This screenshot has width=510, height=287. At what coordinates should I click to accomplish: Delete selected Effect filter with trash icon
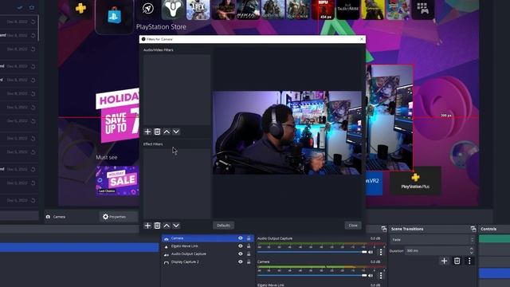point(157,226)
